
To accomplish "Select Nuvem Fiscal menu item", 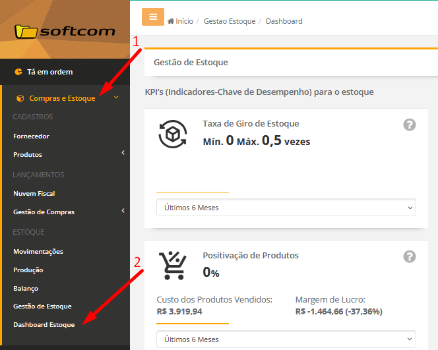I will pyautogui.click(x=34, y=194).
